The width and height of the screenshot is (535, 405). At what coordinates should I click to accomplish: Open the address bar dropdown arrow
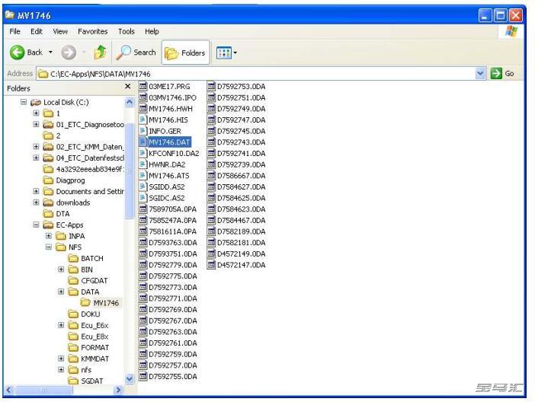[x=480, y=73]
